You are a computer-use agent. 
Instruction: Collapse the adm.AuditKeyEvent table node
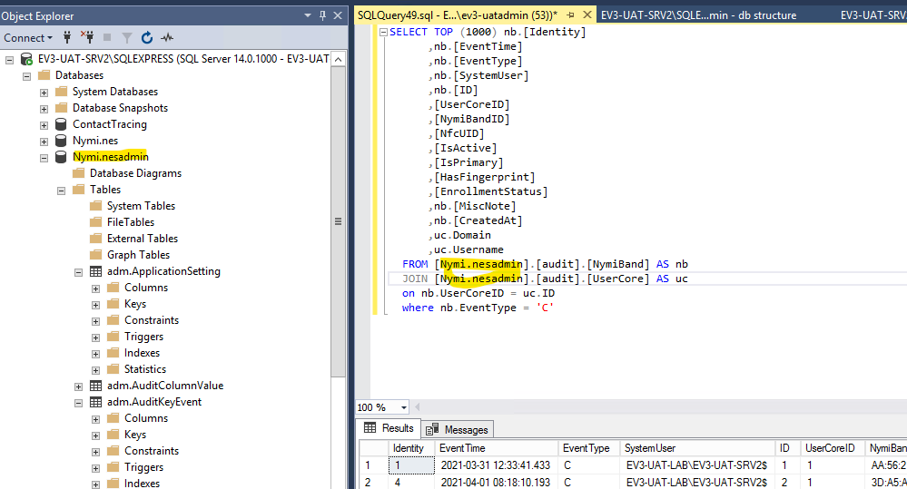tap(79, 403)
